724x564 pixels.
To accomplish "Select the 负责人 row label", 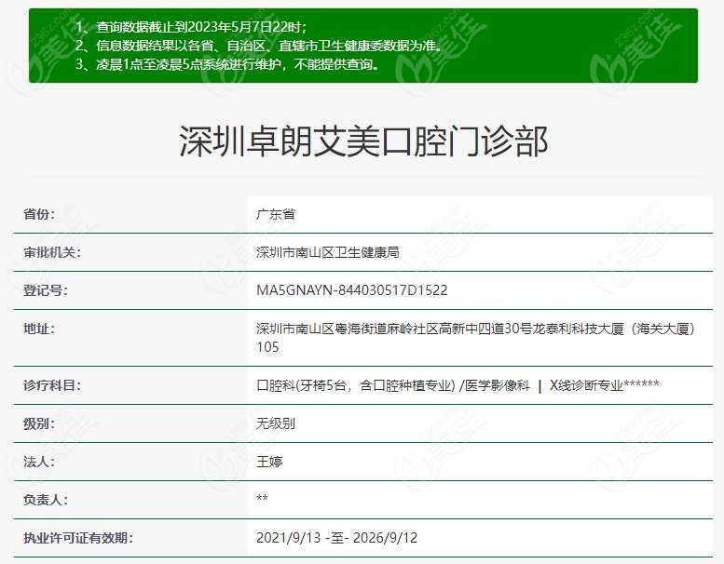I will tap(46, 499).
